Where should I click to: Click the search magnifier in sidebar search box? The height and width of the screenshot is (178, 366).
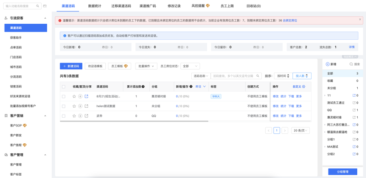pos(38,6)
